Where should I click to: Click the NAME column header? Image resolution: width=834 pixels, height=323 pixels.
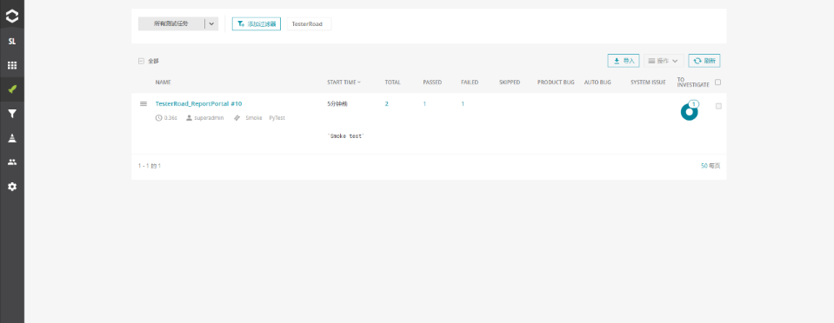163,82
